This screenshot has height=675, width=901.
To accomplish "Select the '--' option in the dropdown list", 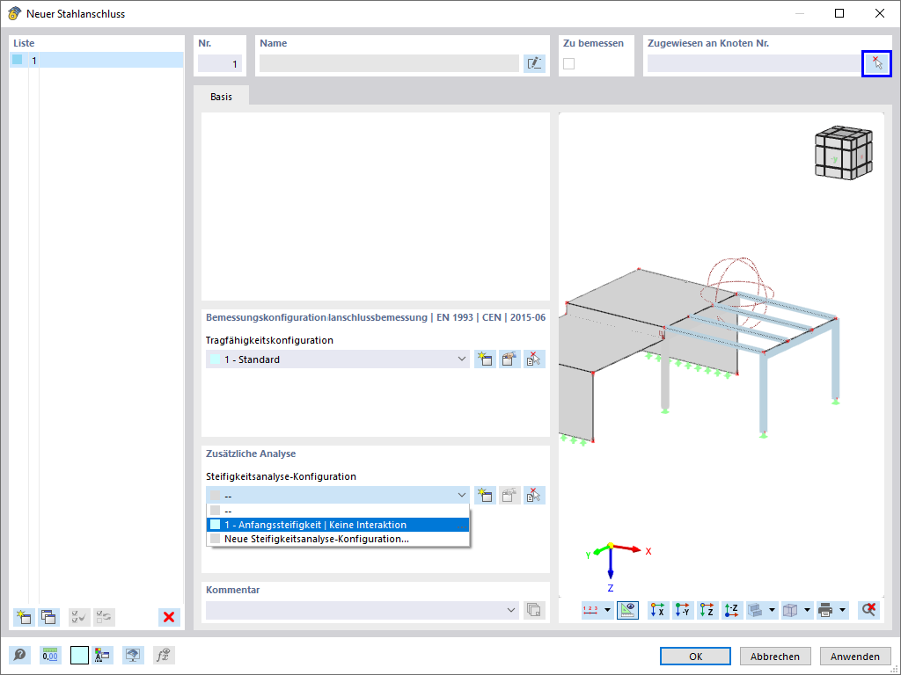I will click(x=338, y=511).
